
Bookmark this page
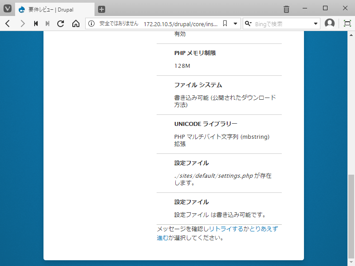(225, 23)
